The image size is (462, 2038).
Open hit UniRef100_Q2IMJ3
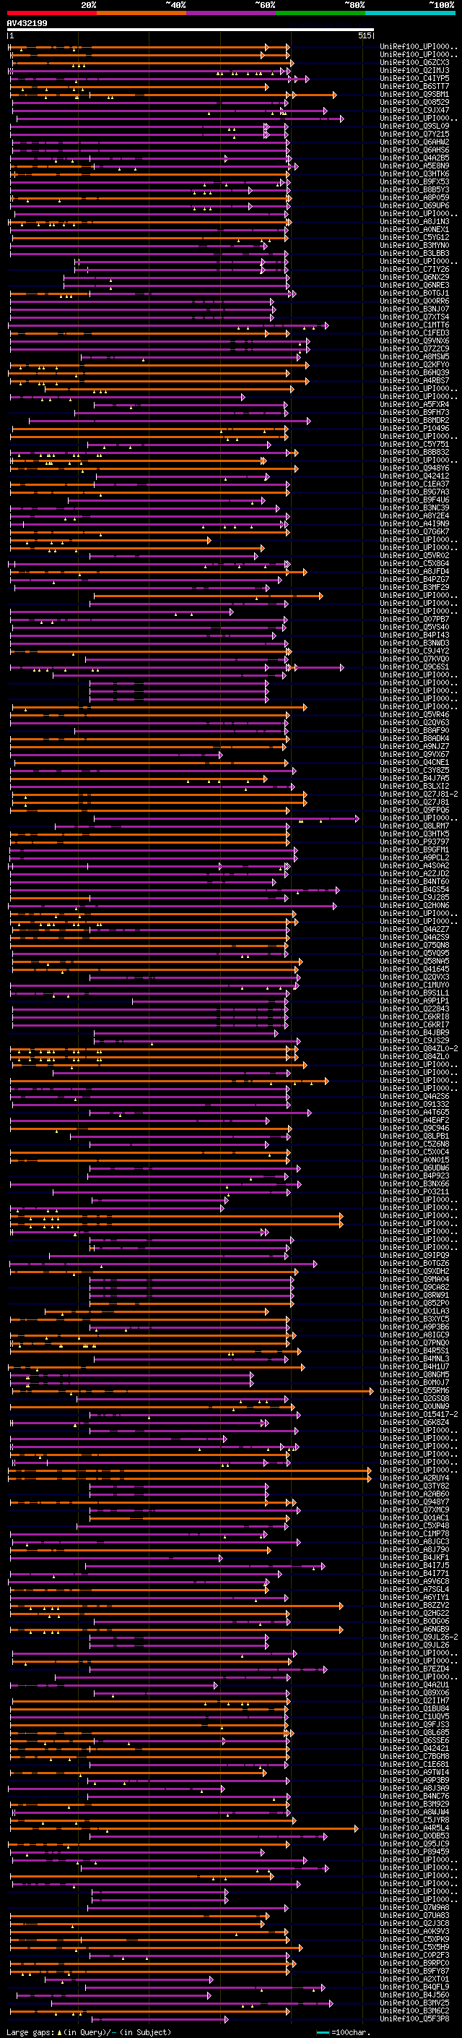414,70
